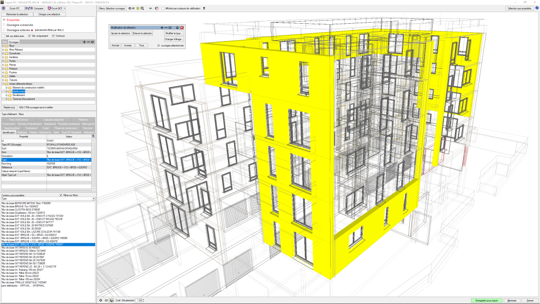This screenshot has height=304, width=540.
Task: Switch to the Ouvrages tab
Action: (x=14, y=42)
